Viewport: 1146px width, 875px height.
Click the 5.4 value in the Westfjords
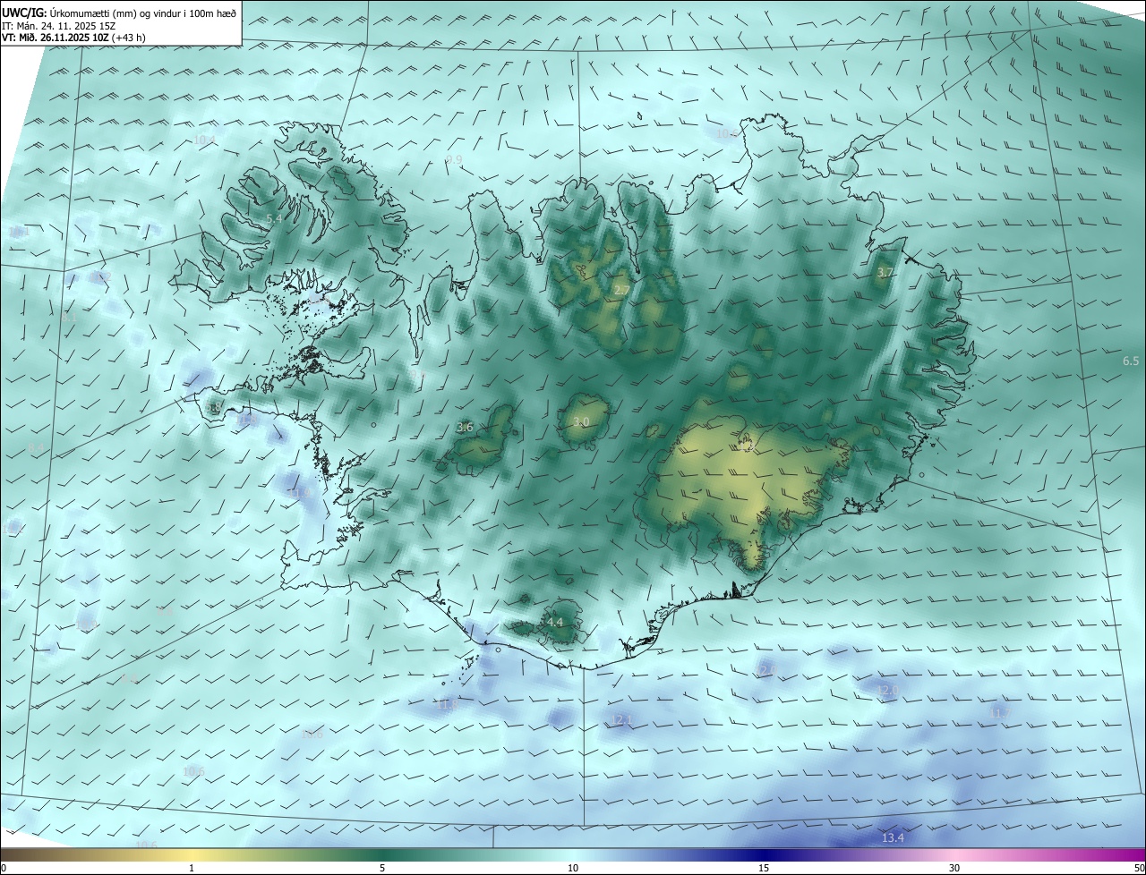click(274, 218)
